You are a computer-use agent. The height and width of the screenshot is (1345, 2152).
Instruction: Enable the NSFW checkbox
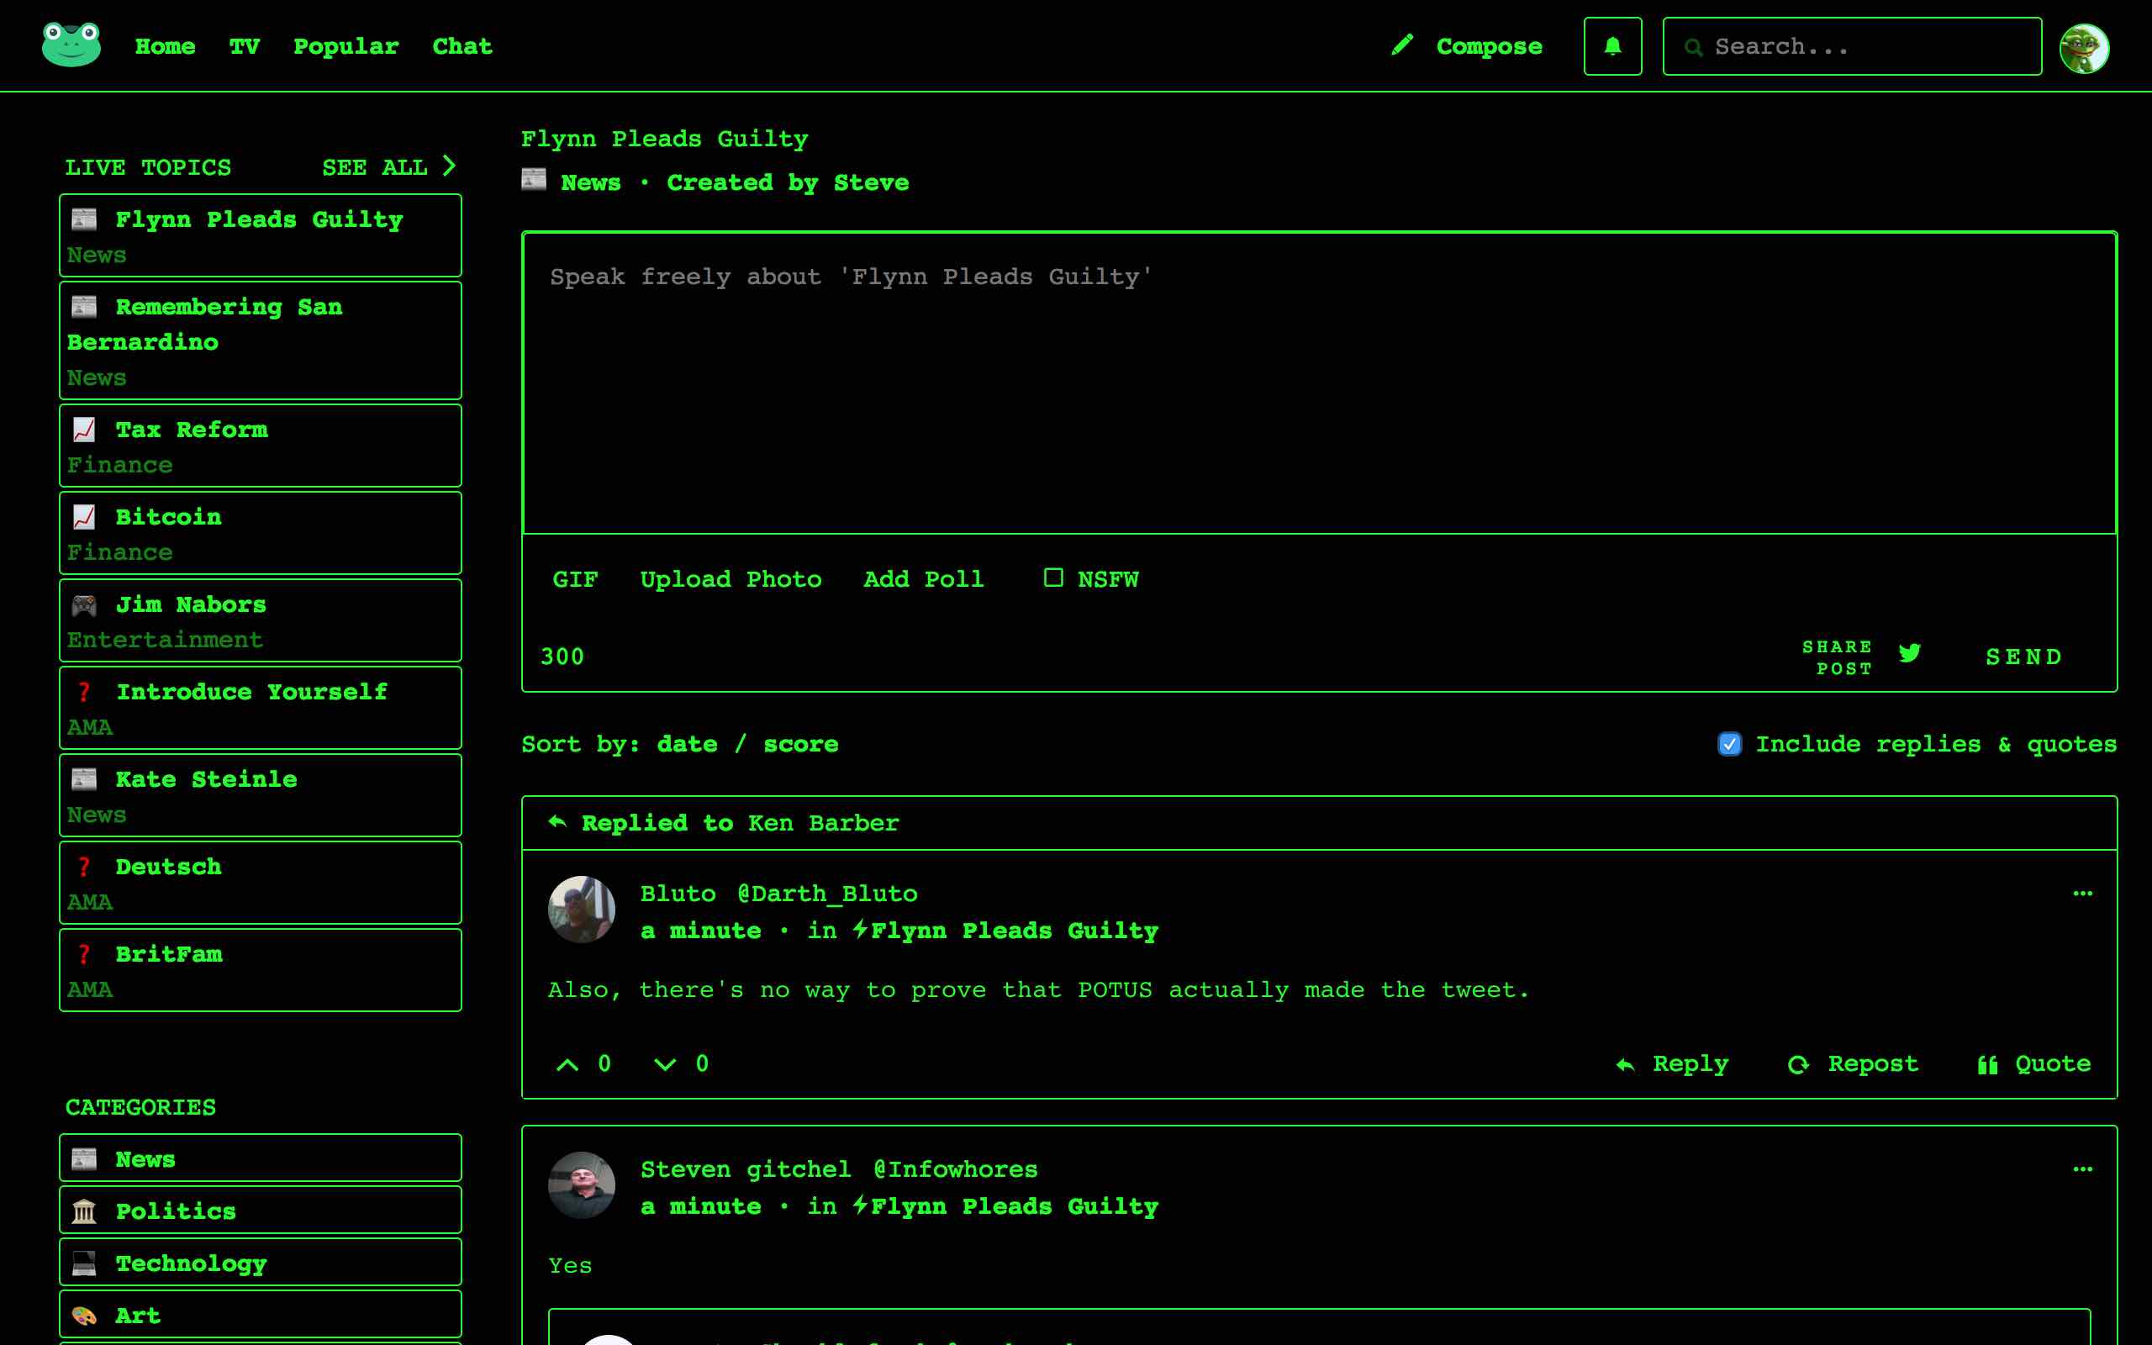(x=1054, y=578)
